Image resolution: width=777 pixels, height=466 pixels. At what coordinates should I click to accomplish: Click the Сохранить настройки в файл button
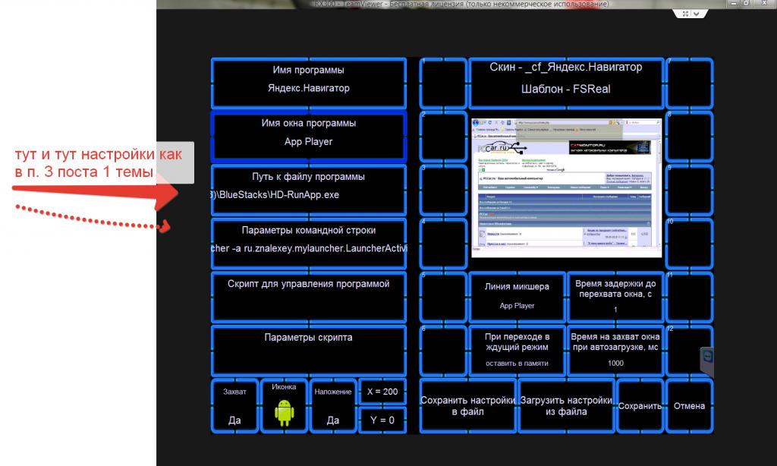468,406
